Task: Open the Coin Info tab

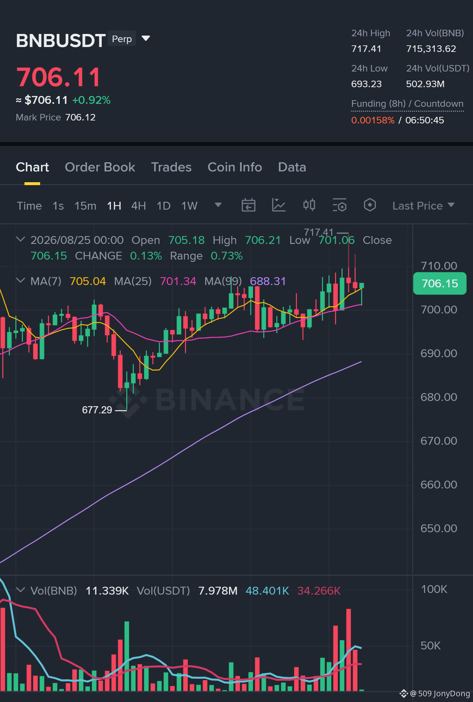Action: pos(235,167)
